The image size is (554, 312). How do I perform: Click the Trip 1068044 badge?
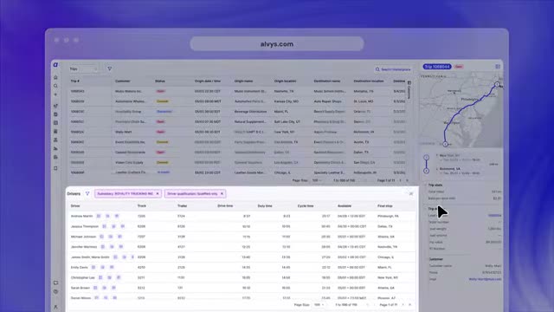[437, 67]
